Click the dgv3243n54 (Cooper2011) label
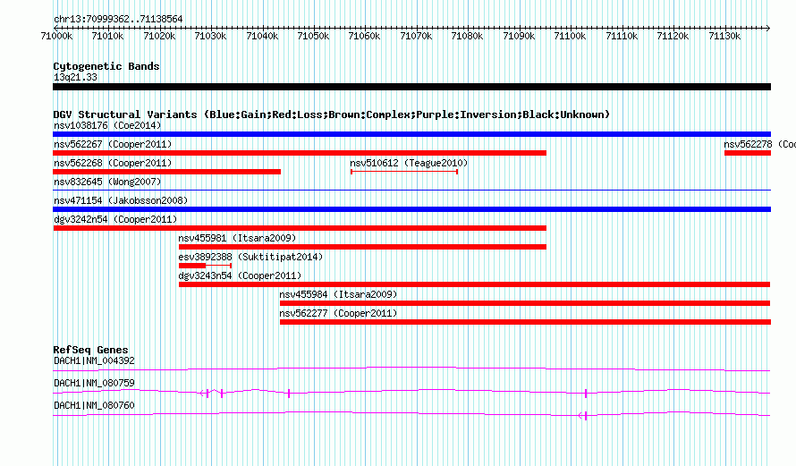 click(x=240, y=275)
